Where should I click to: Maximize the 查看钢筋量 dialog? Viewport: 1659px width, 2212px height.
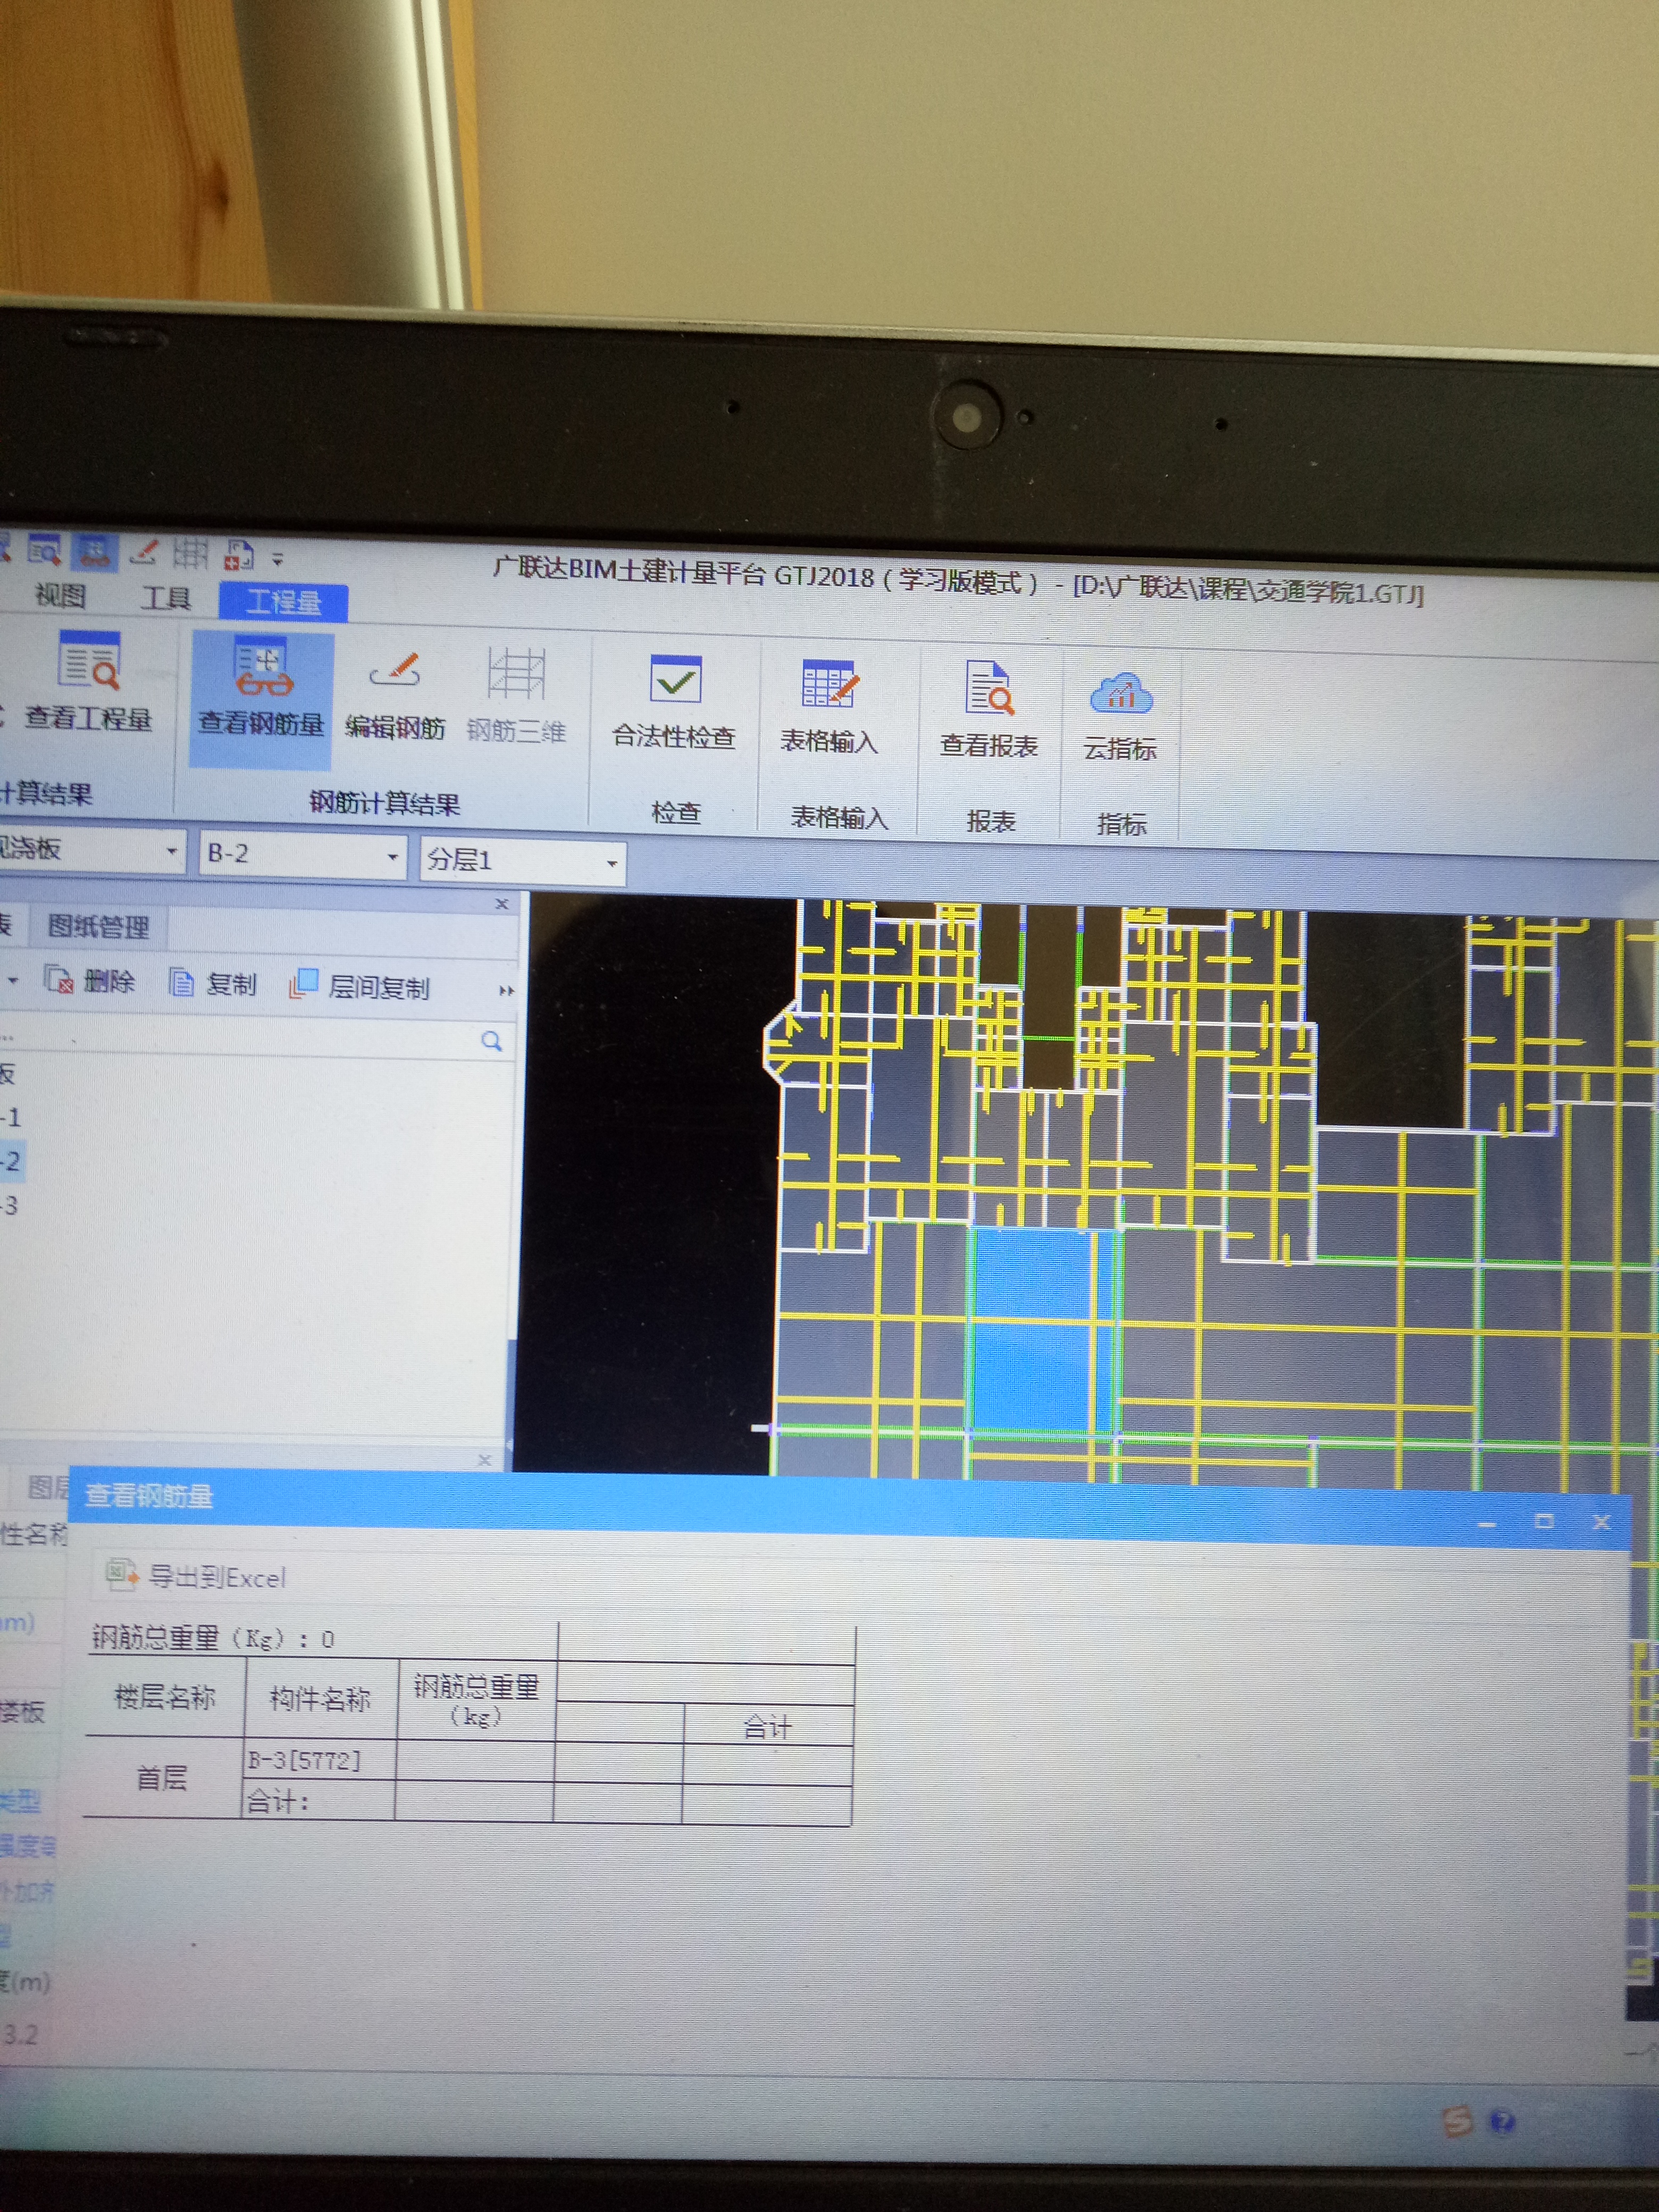[1544, 1521]
